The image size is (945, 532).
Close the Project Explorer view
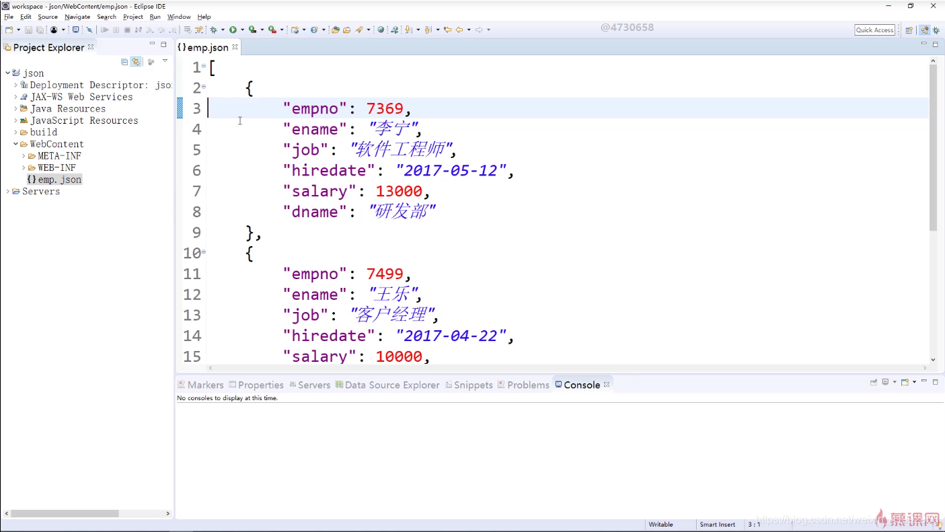tap(91, 47)
